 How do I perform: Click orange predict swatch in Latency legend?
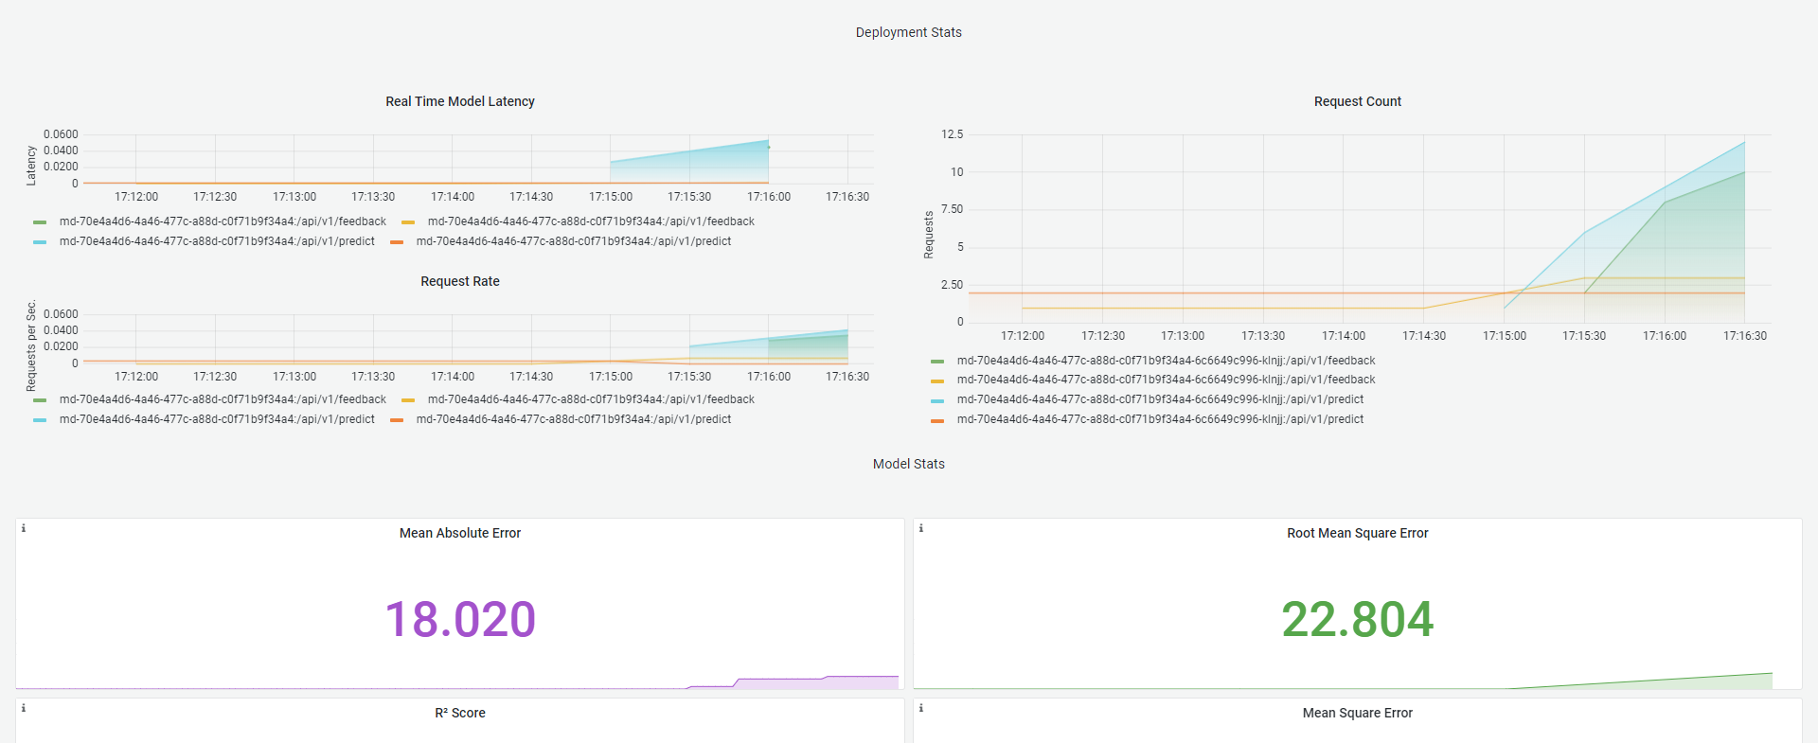click(x=397, y=242)
